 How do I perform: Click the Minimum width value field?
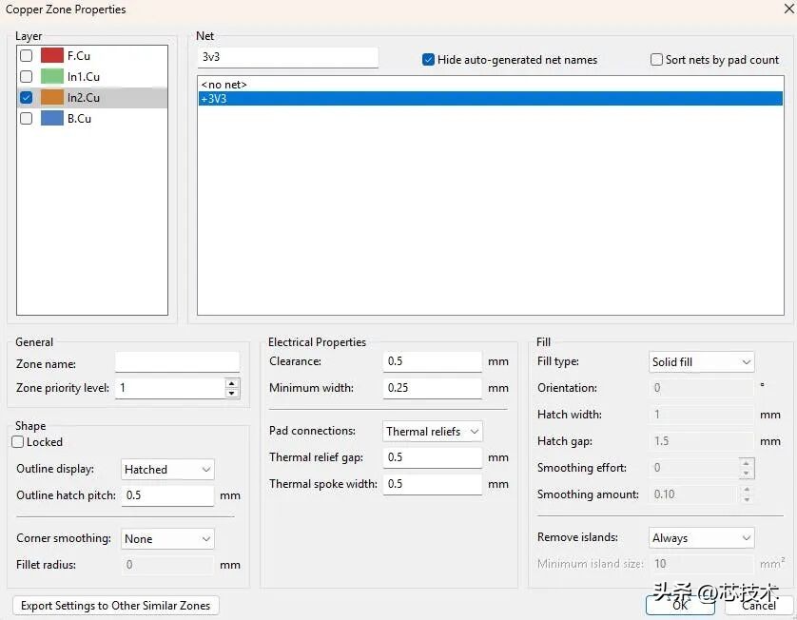click(432, 388)
